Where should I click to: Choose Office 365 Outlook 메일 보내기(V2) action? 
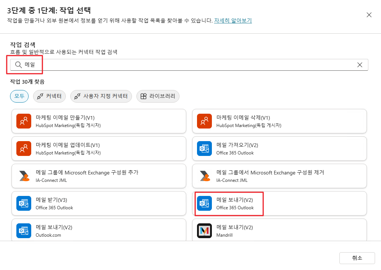[279, 203]
